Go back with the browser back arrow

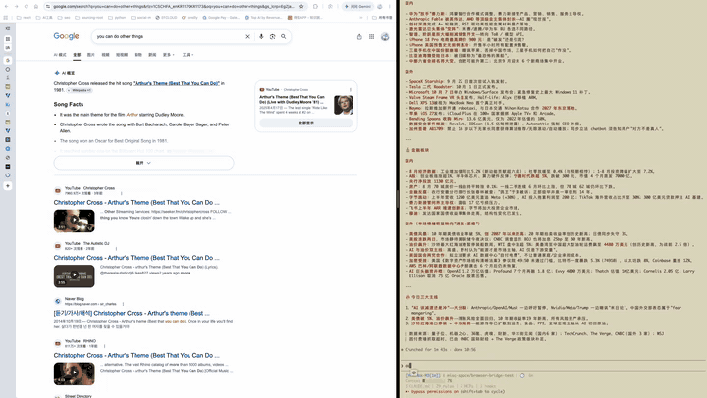[7, 6]
